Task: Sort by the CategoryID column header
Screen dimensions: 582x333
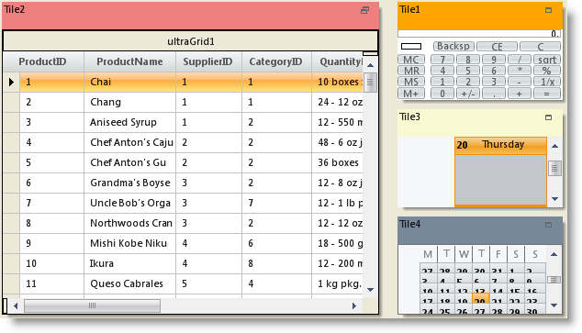Action: pyautogui.click(x=276, y=61)
